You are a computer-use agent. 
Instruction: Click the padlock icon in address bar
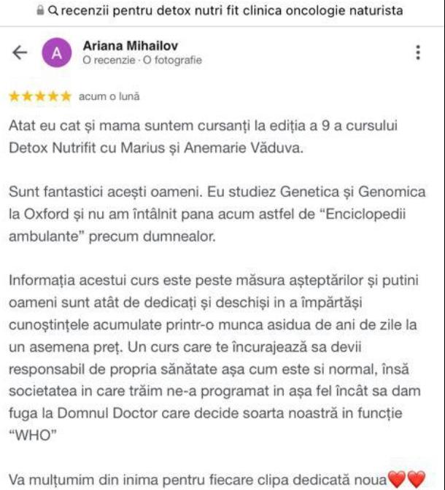(40, 11)
